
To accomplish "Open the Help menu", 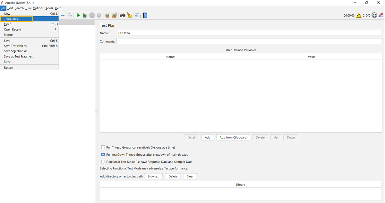I will click(x=58, y=8).
